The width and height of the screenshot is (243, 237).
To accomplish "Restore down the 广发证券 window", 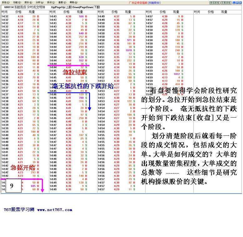I will [x=237, y=3].
